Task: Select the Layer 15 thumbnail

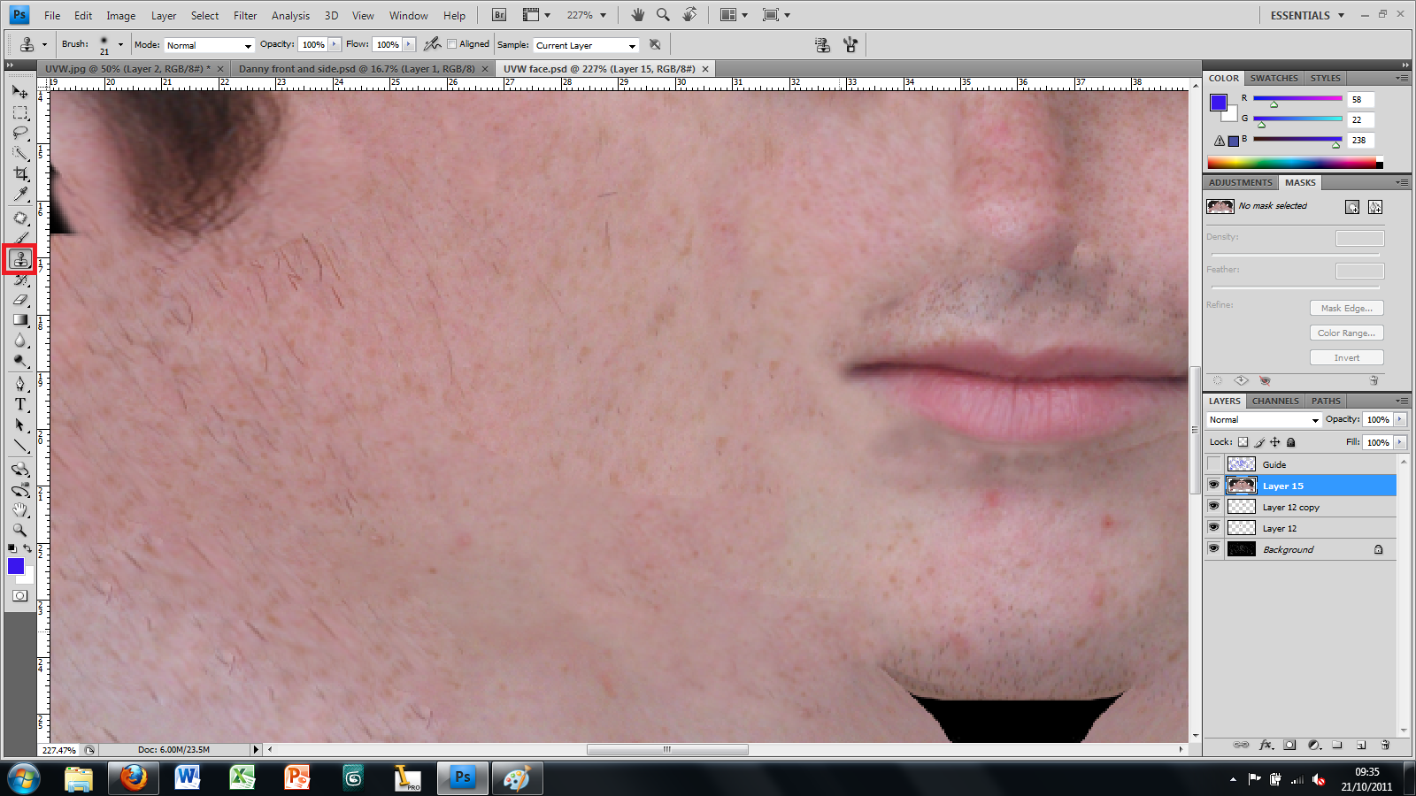Action: [1242, 485]
